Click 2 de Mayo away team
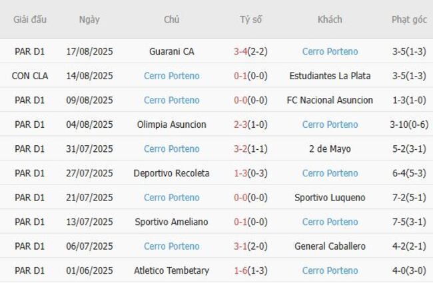Screen dimensions: 433x283 (x=330, y=148)
